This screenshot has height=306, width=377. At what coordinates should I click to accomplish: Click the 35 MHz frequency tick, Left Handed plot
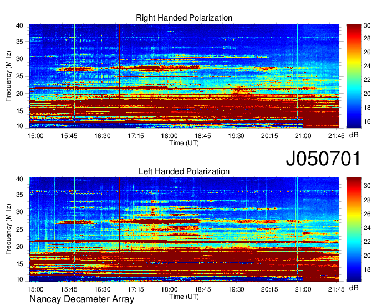[x=19, y=195]
